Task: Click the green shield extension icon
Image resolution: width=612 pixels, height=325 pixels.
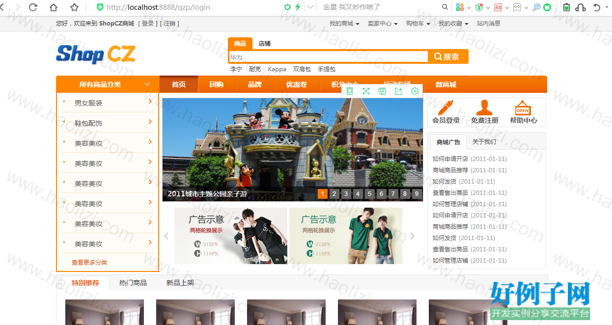Action: click(x=479, y=7)
